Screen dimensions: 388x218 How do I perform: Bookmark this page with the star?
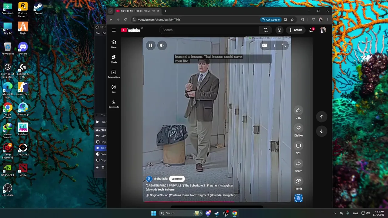(292, 20)
